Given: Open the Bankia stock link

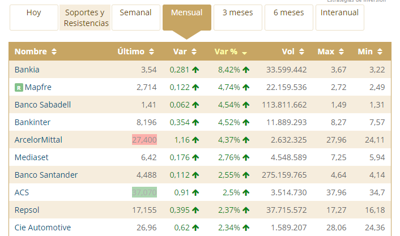Looking at the screenshot, I should point(27,70).
